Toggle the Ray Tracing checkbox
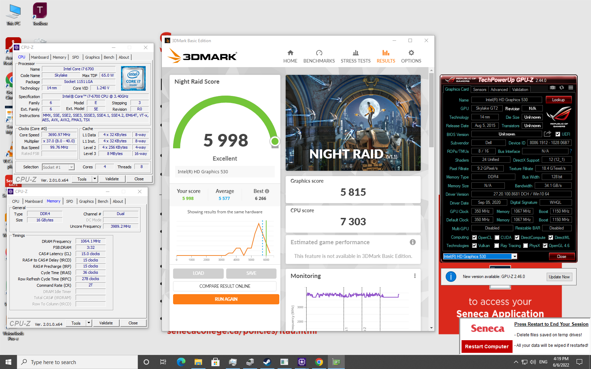The image size is (591, 369). click(x=497, y=246)
